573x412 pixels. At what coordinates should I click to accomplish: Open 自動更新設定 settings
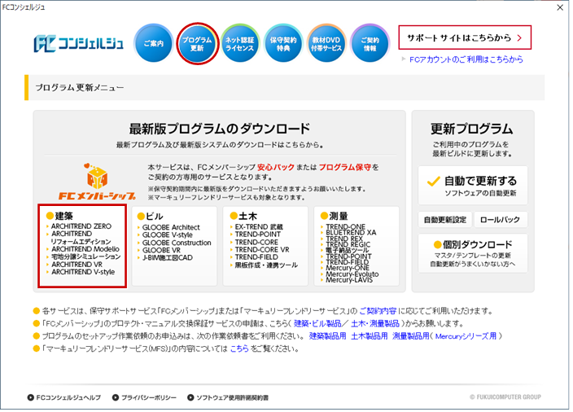tap(444, 220)
